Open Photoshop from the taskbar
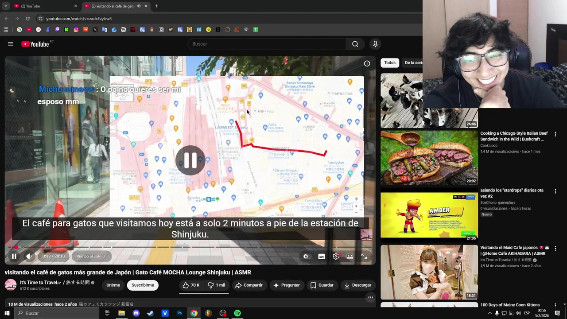Screen dimensions: 567x319 179,313
